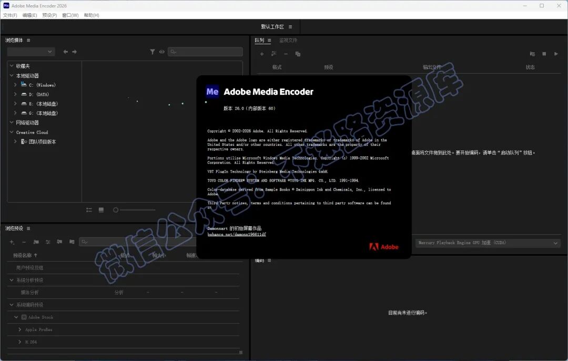Click the 输出文件 queue column header

click(x=432, y=67)
